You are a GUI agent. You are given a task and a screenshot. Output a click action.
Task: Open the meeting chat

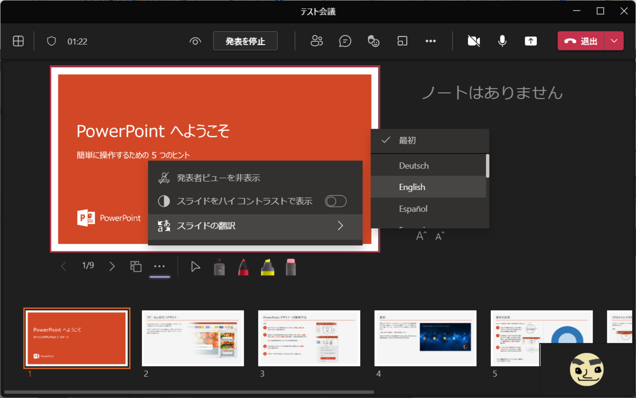[345, 41]
